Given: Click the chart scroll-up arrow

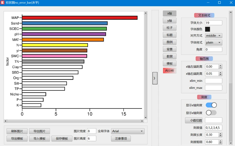Looking at the screenshot, I should (146, 13).
